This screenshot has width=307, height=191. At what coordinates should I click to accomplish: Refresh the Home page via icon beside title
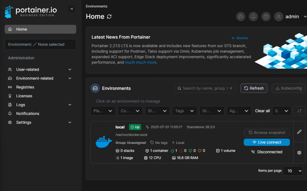(x=109, y=17)
